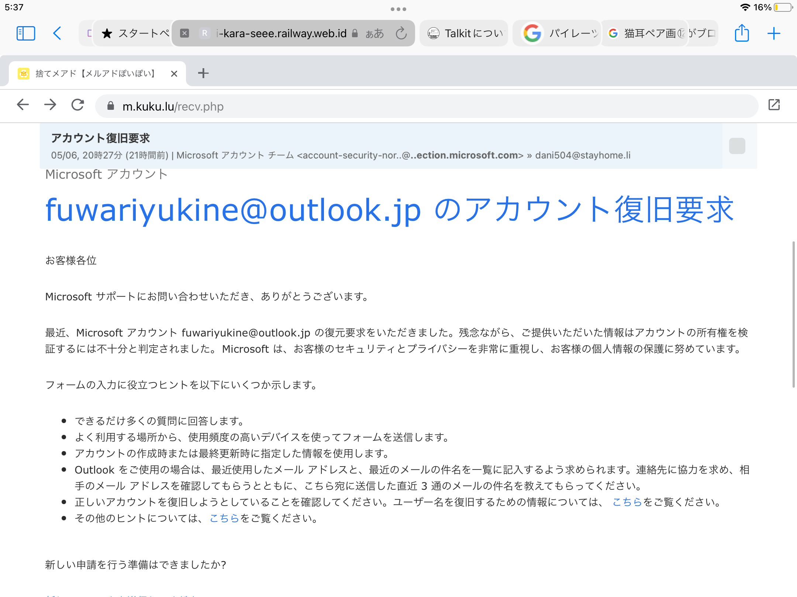This screenshot has width=797, height=597.
Task: Open the Safari sidebar panel
Action: [26, 34]
